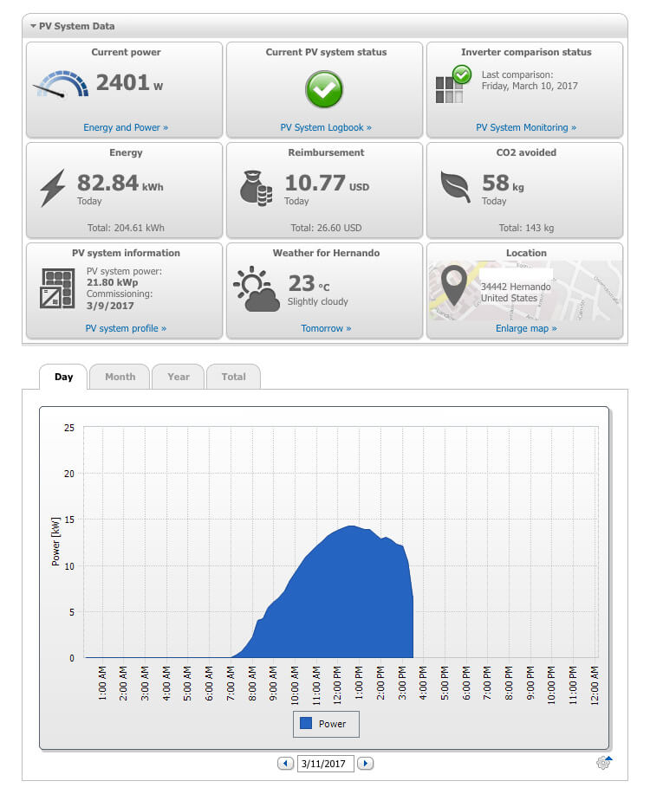Viewport: 650px width, 794px height.
Task: Click the money bag reimbursement icon
Action: [x=256, y=189]
